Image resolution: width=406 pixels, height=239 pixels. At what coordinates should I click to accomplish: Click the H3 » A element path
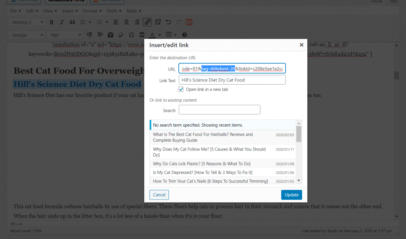(x=16, y=224)
